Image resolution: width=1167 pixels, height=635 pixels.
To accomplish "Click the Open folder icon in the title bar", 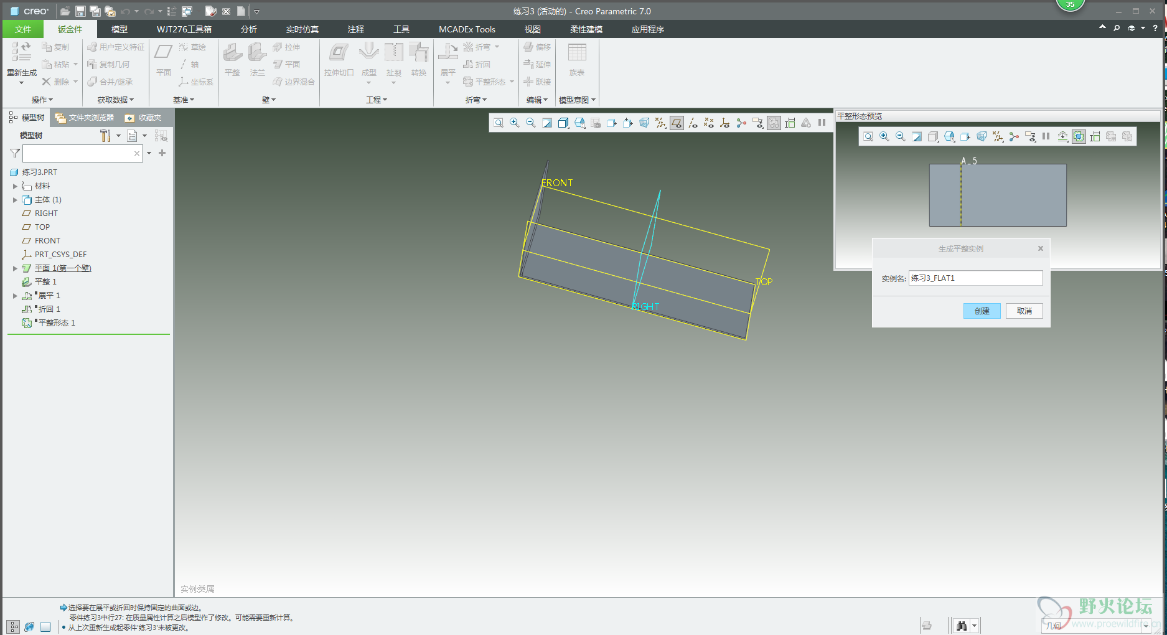I will 65,11.
